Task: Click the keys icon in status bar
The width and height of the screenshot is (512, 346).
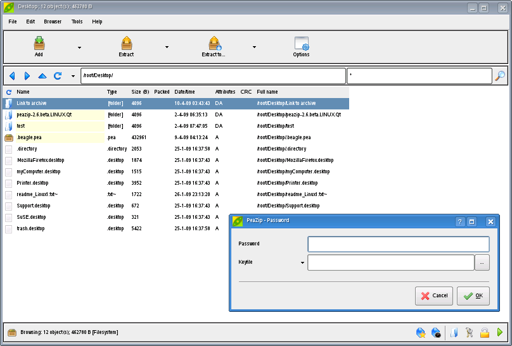Action: click(x=469, y=332)
